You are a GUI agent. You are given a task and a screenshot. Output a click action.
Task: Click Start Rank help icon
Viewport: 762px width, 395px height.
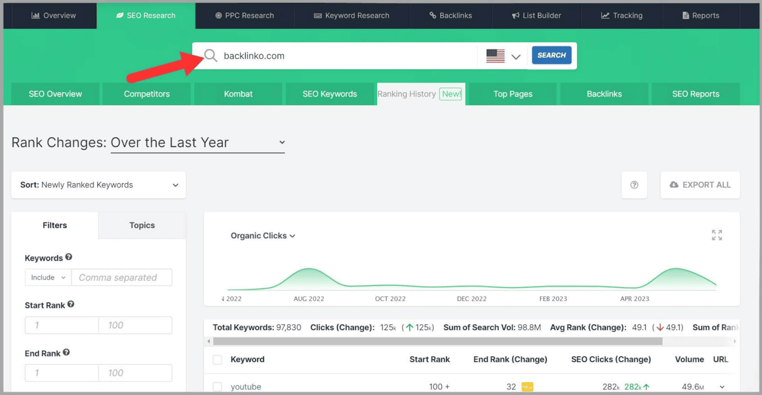[70, 304]
